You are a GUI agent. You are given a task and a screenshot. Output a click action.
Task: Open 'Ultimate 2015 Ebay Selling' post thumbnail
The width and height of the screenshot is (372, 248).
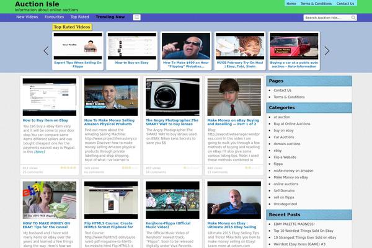pos(234,200)
